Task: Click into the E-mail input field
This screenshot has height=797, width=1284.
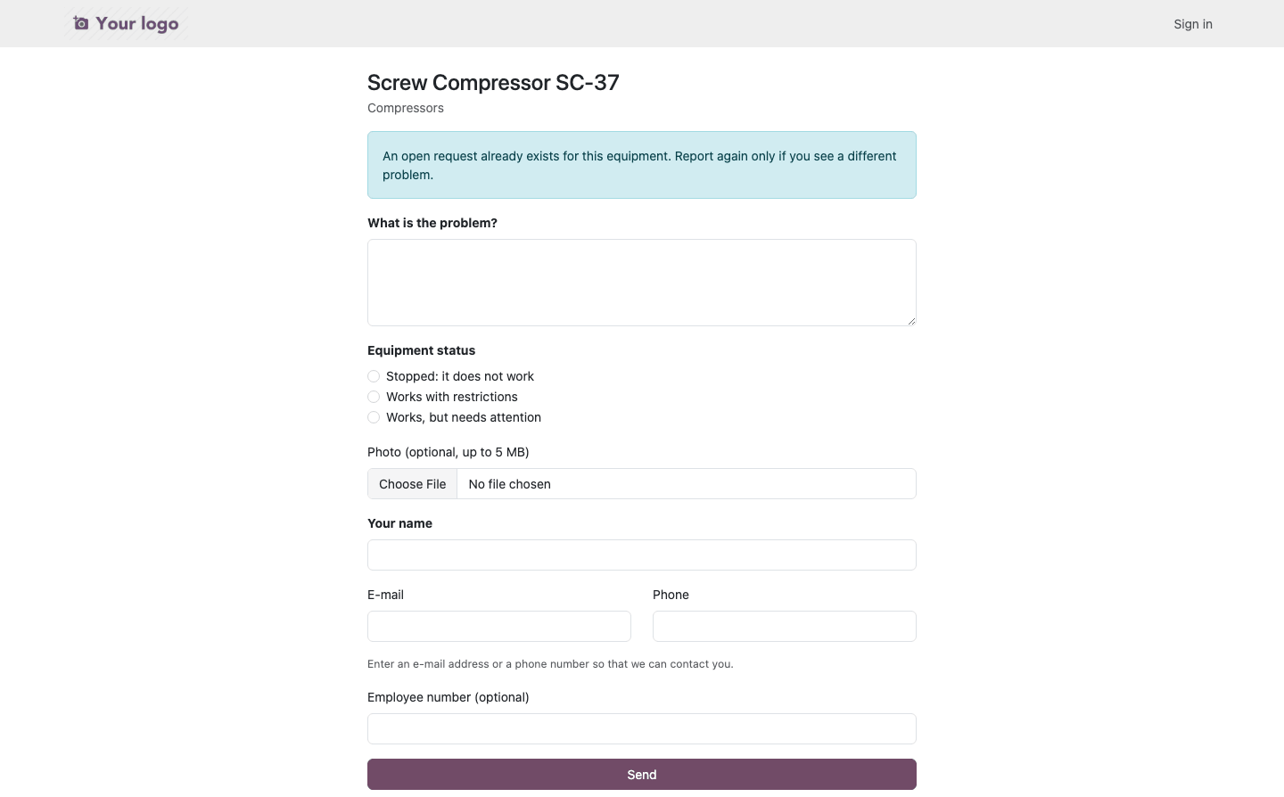Action: (499, 626)
